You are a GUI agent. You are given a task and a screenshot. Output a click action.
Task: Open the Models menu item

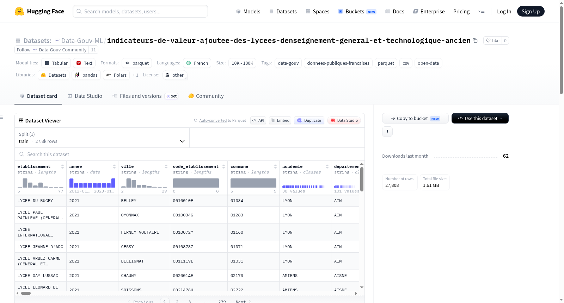tap(248, 11)
